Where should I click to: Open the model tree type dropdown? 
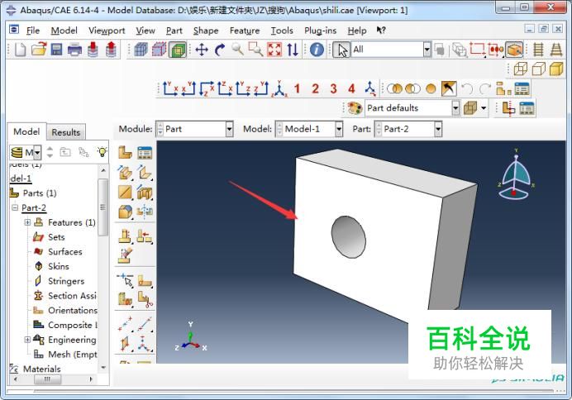tap(37, 152)
